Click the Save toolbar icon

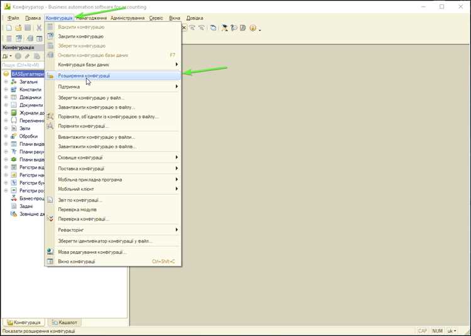28,28
